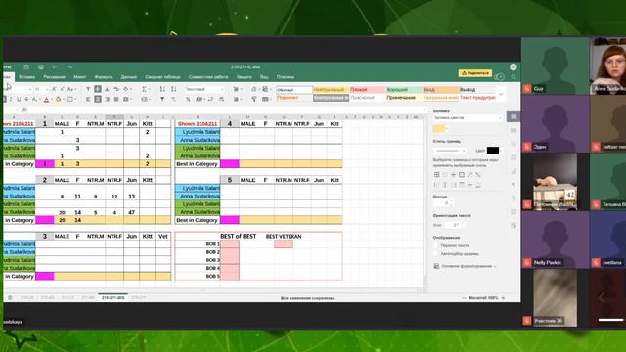
Task: Open the Формула tab
Action: [104, 77]
